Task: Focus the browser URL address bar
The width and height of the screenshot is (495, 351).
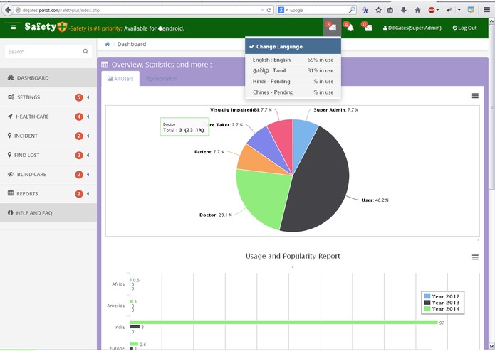Action: [139, 10]
